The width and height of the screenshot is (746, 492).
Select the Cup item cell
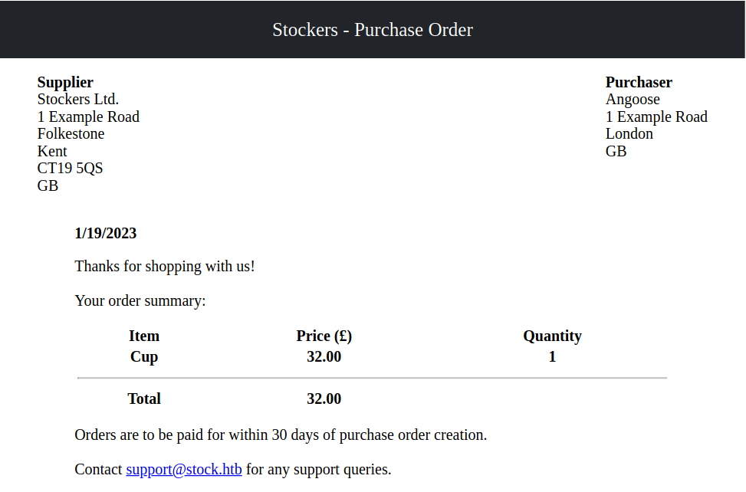pos(144,357)
